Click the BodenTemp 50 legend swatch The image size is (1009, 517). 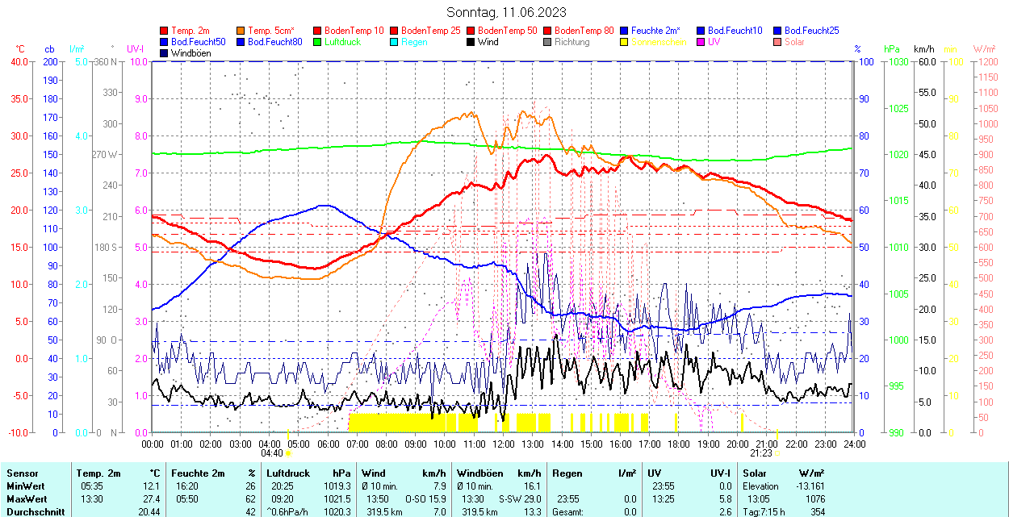471,31
